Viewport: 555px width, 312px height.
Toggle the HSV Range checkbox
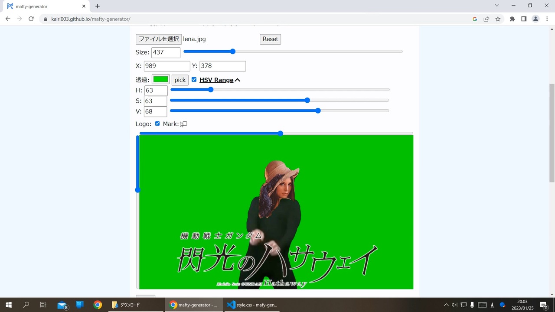tap(194, 80)
